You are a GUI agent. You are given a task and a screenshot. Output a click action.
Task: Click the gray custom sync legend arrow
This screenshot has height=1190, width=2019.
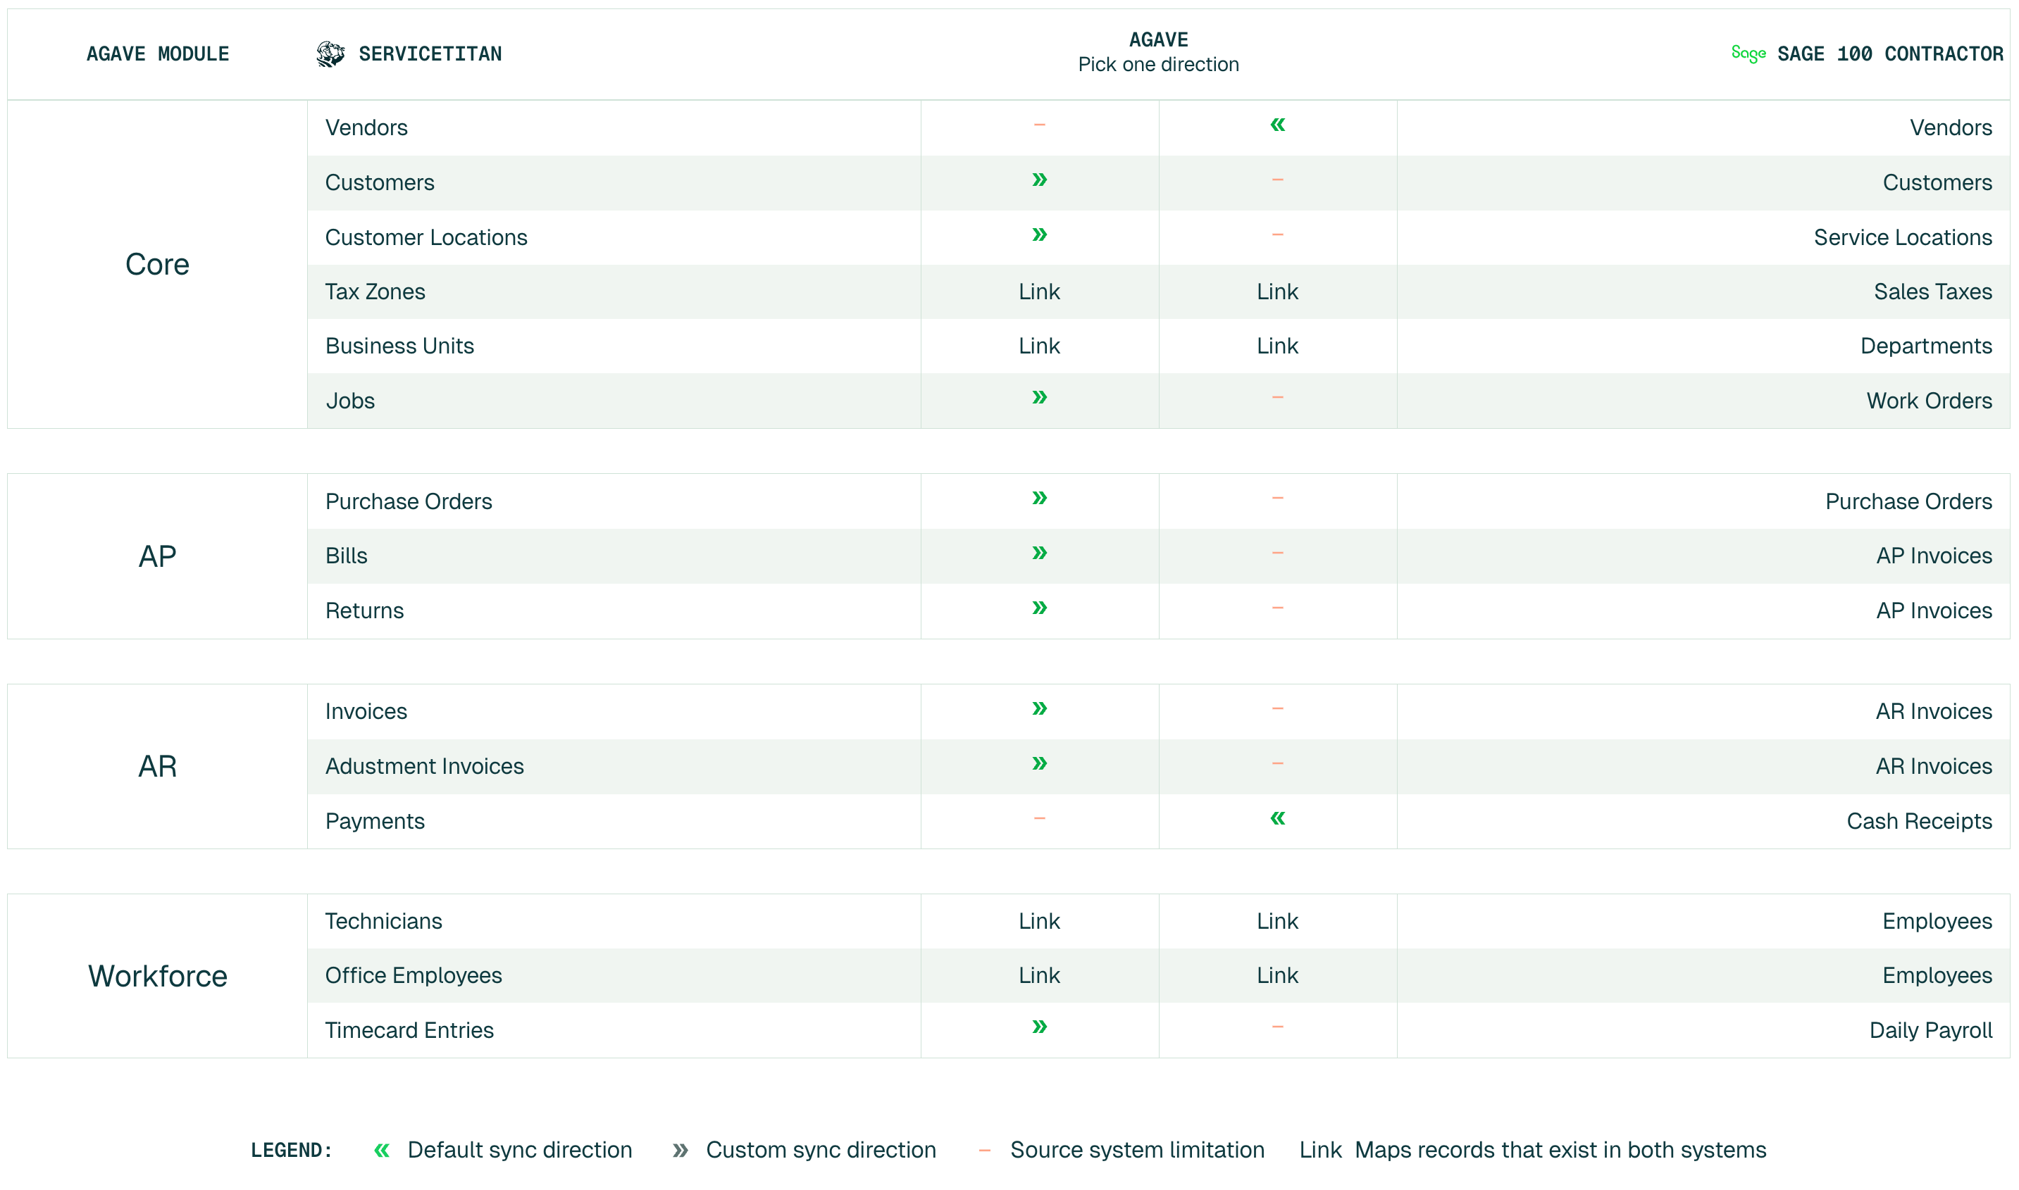(681, 1151)
